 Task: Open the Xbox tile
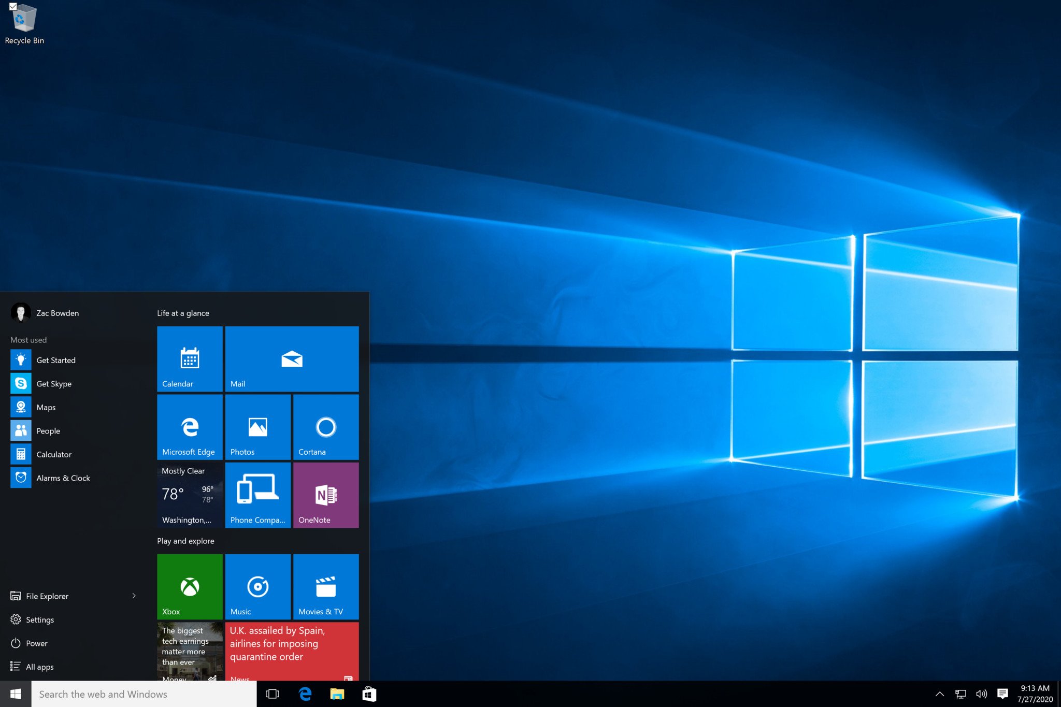coord(190,586)
